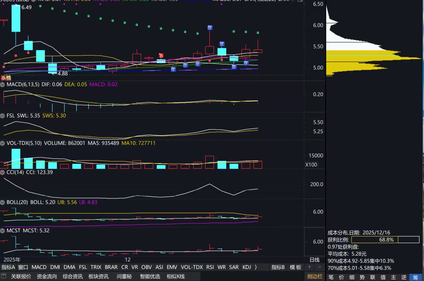
Task: Collapse the BOLL(20) indicator panel arrow
Action: (x=3, y=202)
